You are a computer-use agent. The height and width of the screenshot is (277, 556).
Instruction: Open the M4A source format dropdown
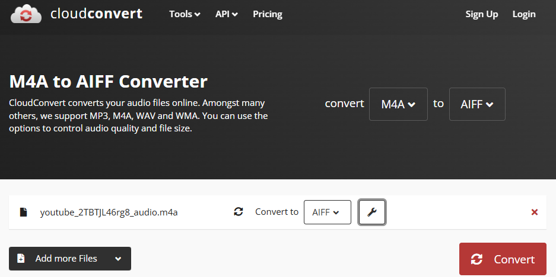pyautogui.click(x=398, y=104)
